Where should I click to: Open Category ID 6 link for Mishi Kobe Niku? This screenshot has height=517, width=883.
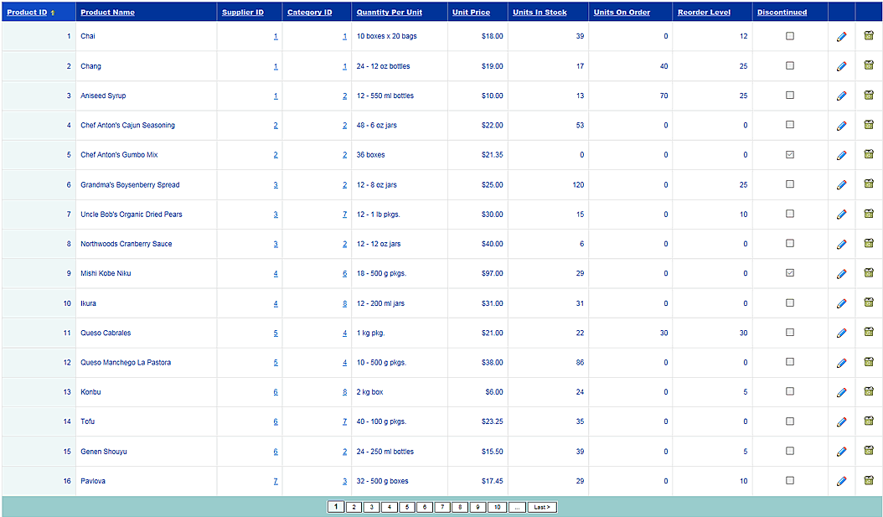pyautogui.click(x=344, y=274)
